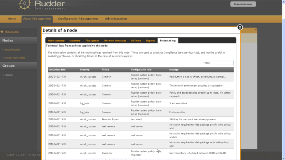Click the log_info severity of End execution row
The height and width of the screenshot is (160, 285).
point(84,112)
